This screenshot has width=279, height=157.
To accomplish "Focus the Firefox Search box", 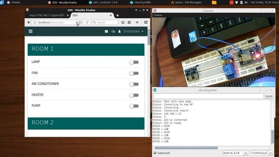I will coord(105,22).
